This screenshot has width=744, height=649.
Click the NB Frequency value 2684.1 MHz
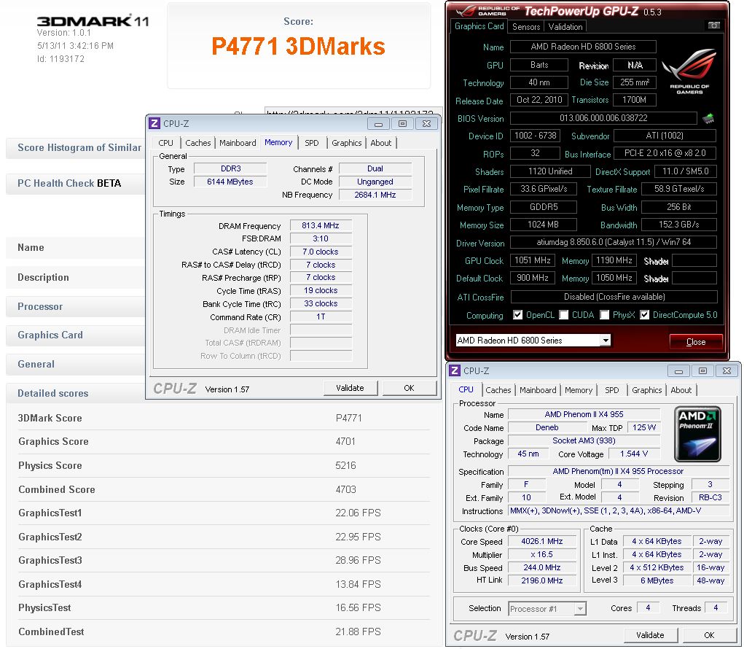(x=375, y=195)
